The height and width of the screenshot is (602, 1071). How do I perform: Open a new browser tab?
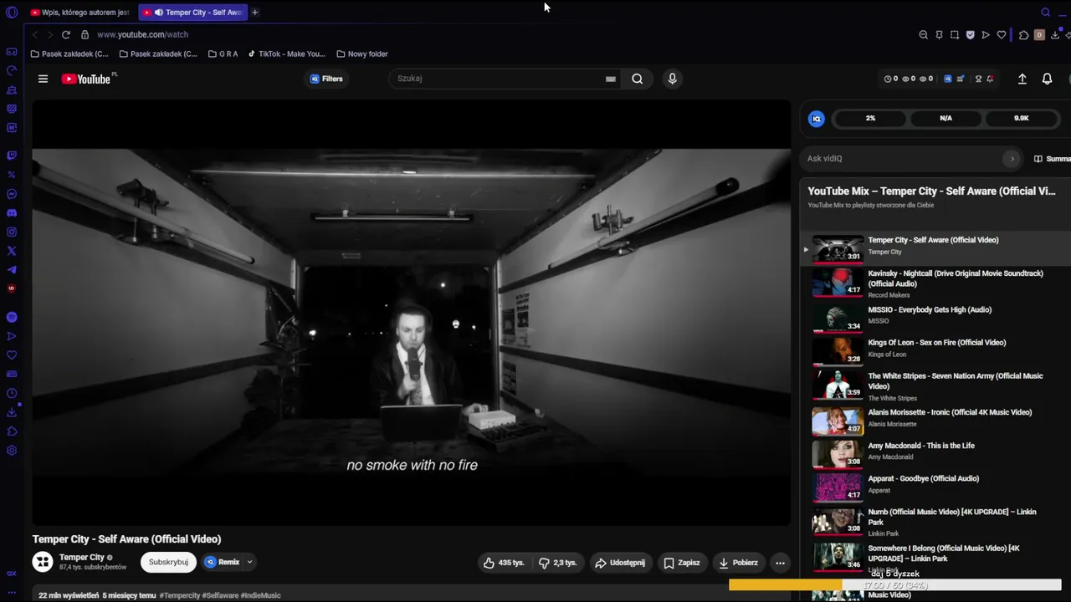click(254, 13)
